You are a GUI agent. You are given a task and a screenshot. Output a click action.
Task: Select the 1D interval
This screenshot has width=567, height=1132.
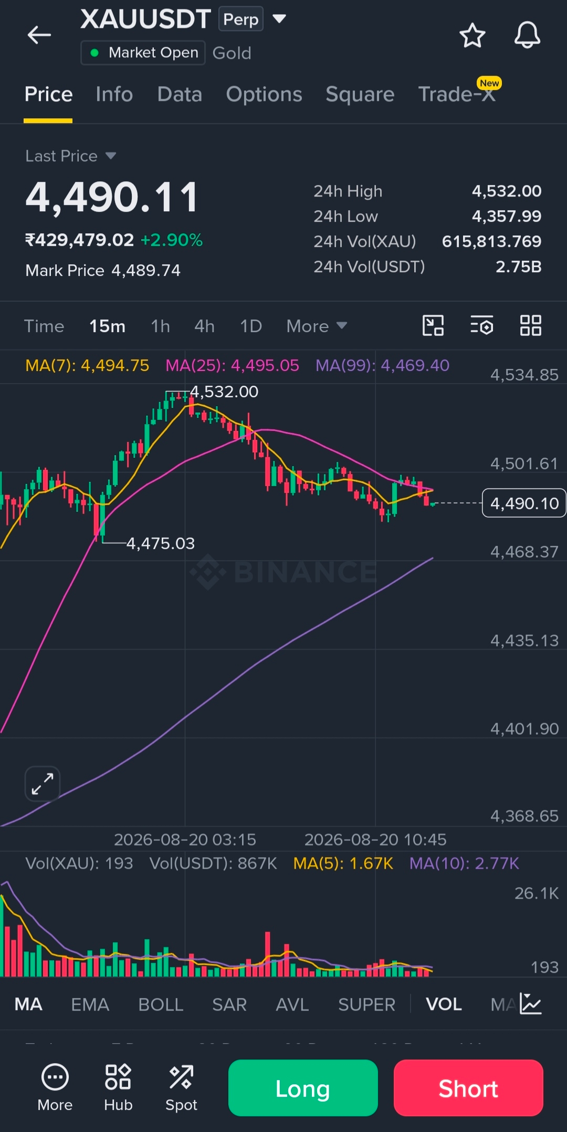coord(250,326)
